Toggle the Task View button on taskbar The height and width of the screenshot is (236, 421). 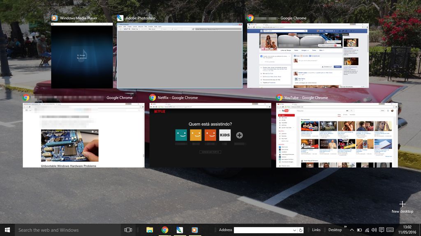(x=128, y=230)
